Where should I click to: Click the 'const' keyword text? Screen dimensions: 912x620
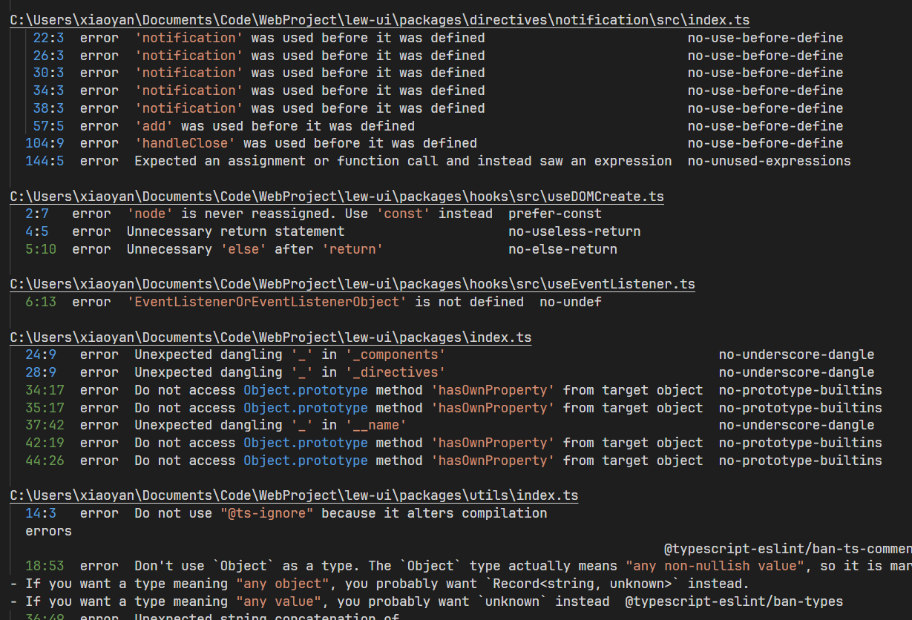404,214
